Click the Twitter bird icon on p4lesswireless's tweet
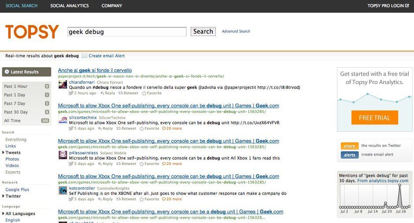Image resolution: width=414 pixels, height=223 pixels. click(71, 164)
